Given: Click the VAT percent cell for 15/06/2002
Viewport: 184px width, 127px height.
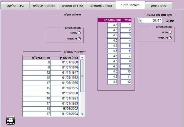Looking at the screenshot, I should pos(36,109).
